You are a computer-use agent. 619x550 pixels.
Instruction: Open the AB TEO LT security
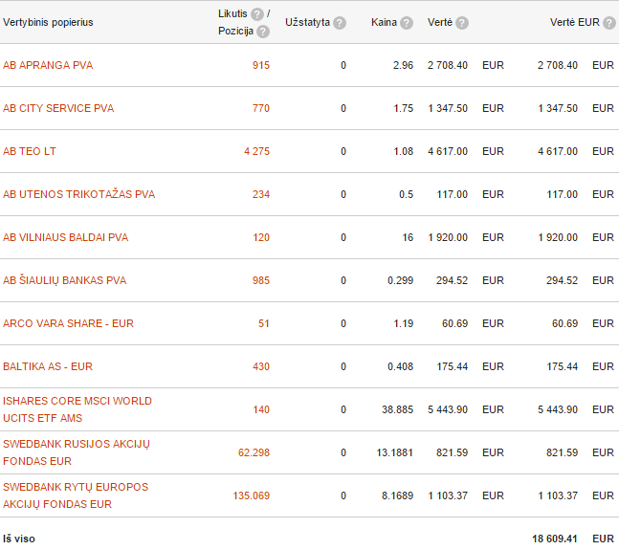[x=30, y=151]
